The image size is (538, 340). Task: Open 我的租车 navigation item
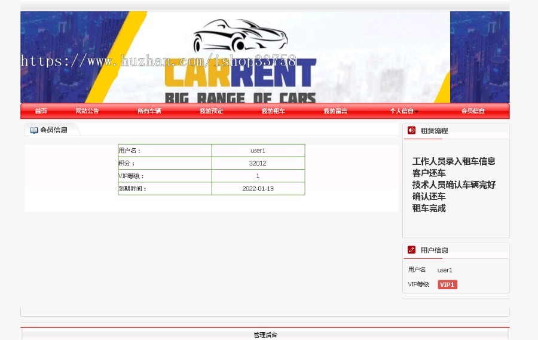pyautogui.click(x=273, y=111)
